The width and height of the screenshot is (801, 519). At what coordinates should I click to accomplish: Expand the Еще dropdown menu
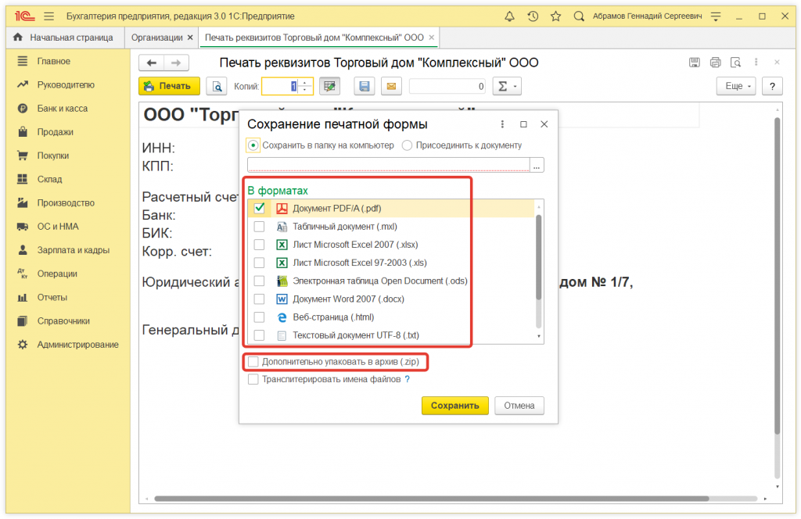[738, 87]
